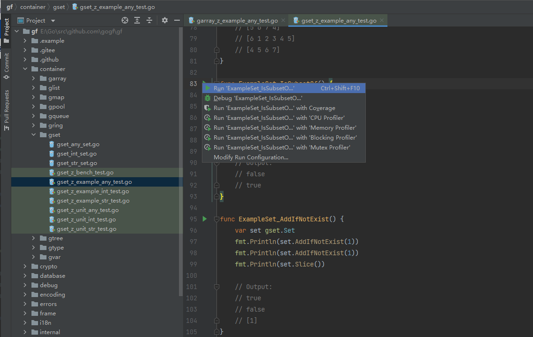The image size is (533, 337).
Task: Click run gutter arrow beside ExampleSet_AddIfNotExist
Action: [x=204, y=219]
